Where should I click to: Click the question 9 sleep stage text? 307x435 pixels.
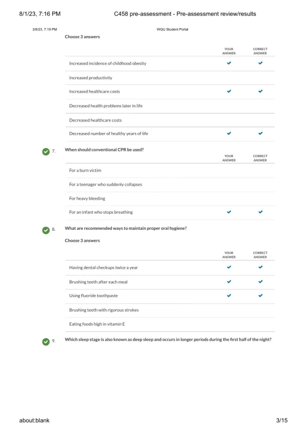click(x=168, y=340)
